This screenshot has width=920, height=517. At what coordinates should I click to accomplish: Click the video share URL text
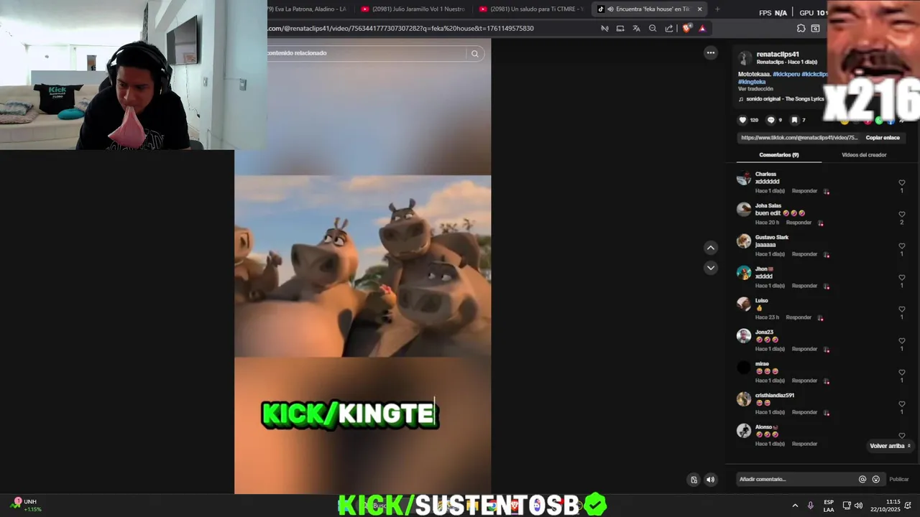pyautogui.click(x=799, y=138)
